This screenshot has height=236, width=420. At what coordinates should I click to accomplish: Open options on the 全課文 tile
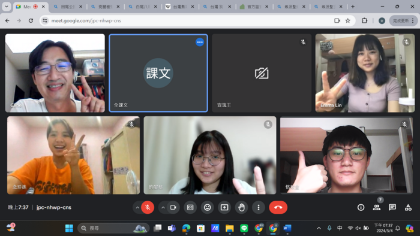200,43
